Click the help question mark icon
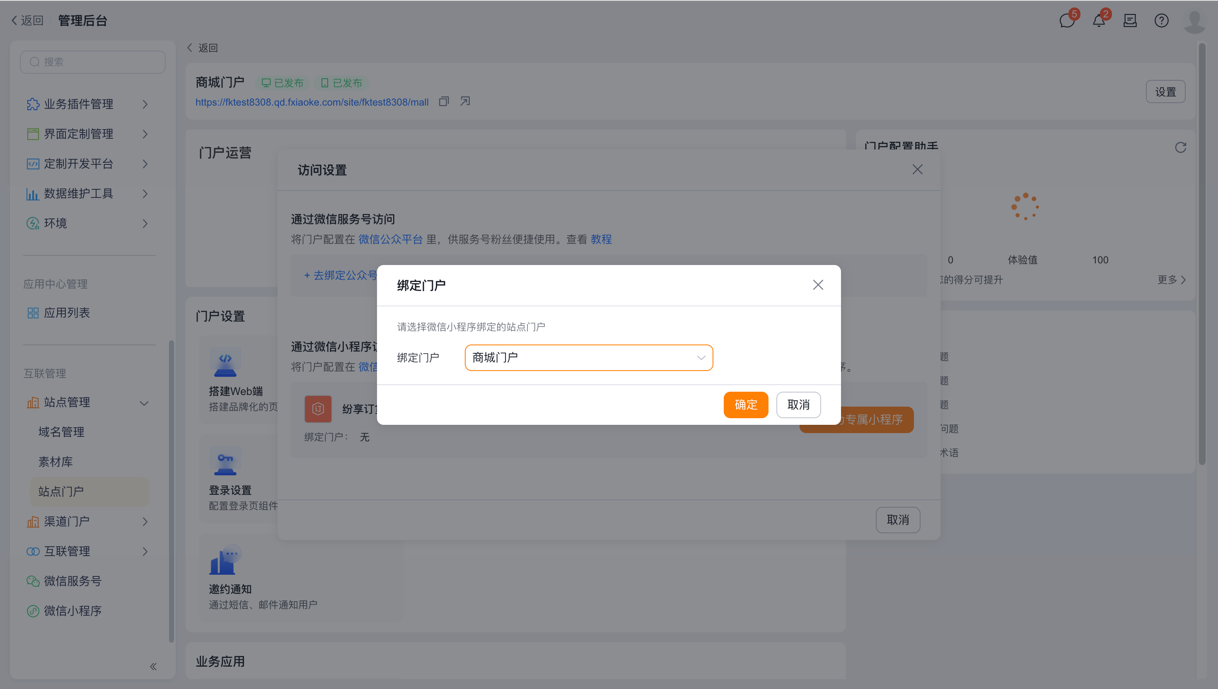 [x=1161, y=21]
